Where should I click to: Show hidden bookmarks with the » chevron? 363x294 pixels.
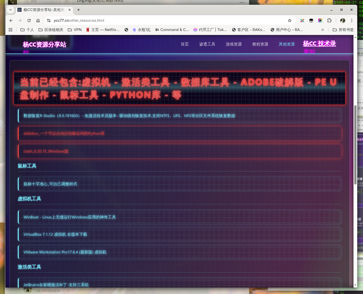pyautogui.click(x=323, y=30)
